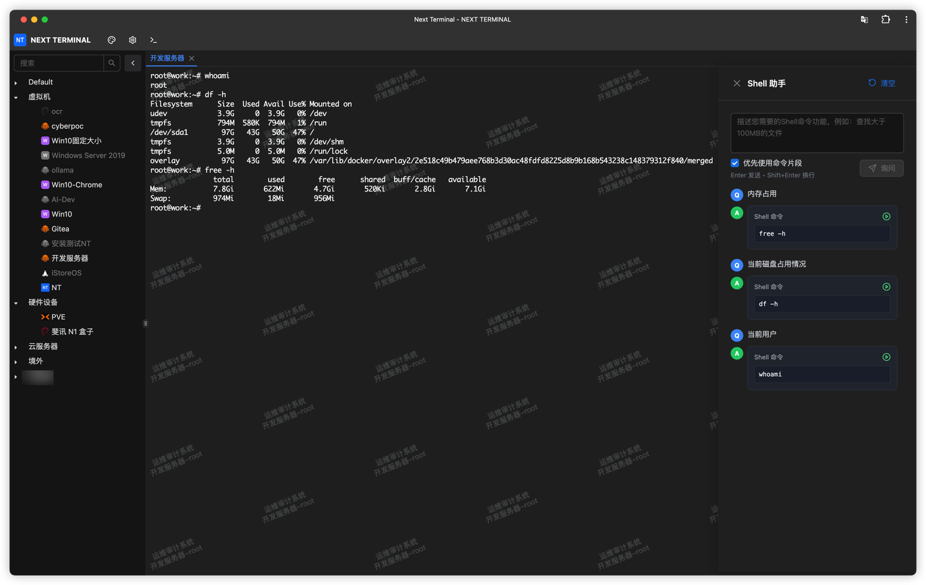Viewport: 926px width, 585px height.
Task: Toggle 优先使用命令片段 checkbox
Action: [x=735, y=163]
